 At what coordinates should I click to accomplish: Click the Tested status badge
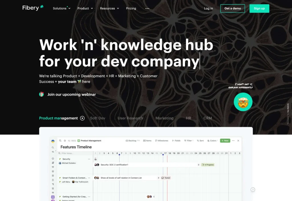point(166,178)
